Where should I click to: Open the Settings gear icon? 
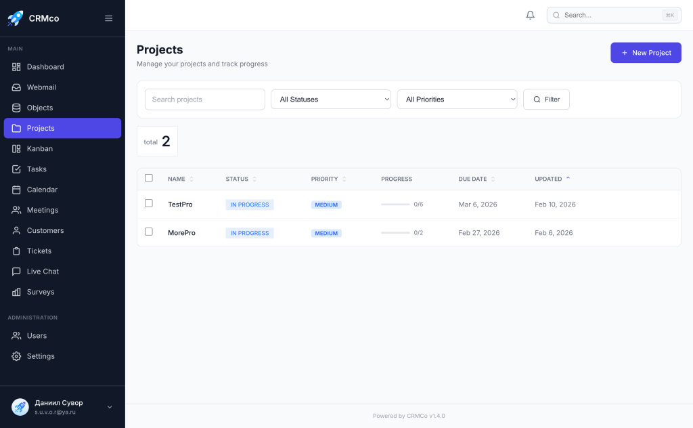click(16, 356)
